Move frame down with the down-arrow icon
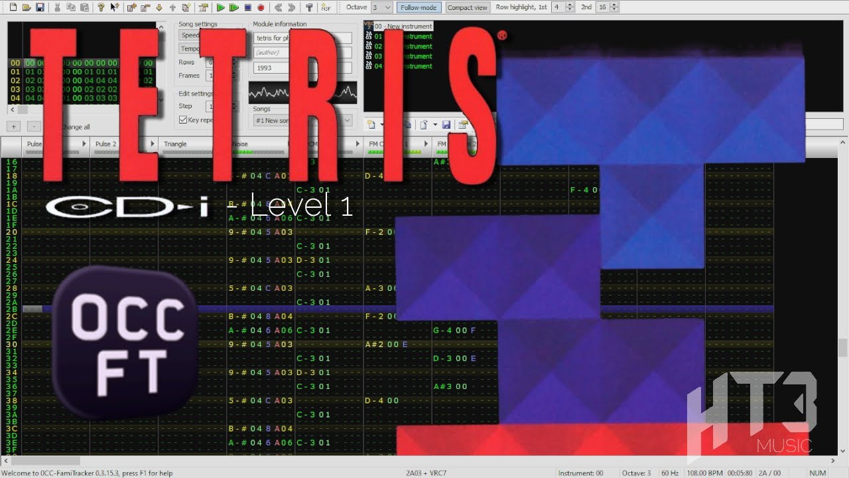 point(159,7)
